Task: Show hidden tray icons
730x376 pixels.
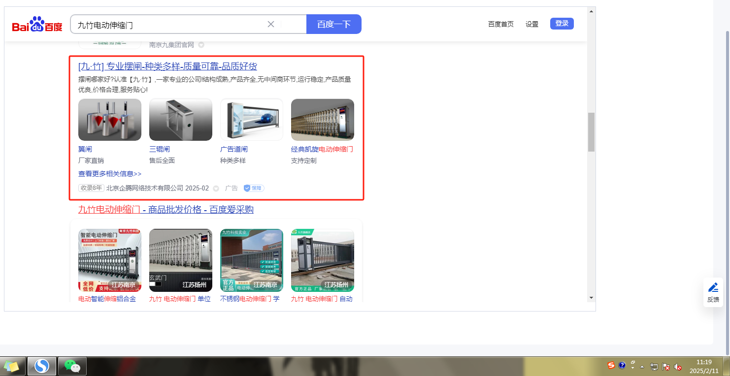Action: pyautogui.click(x=642, y=367)
